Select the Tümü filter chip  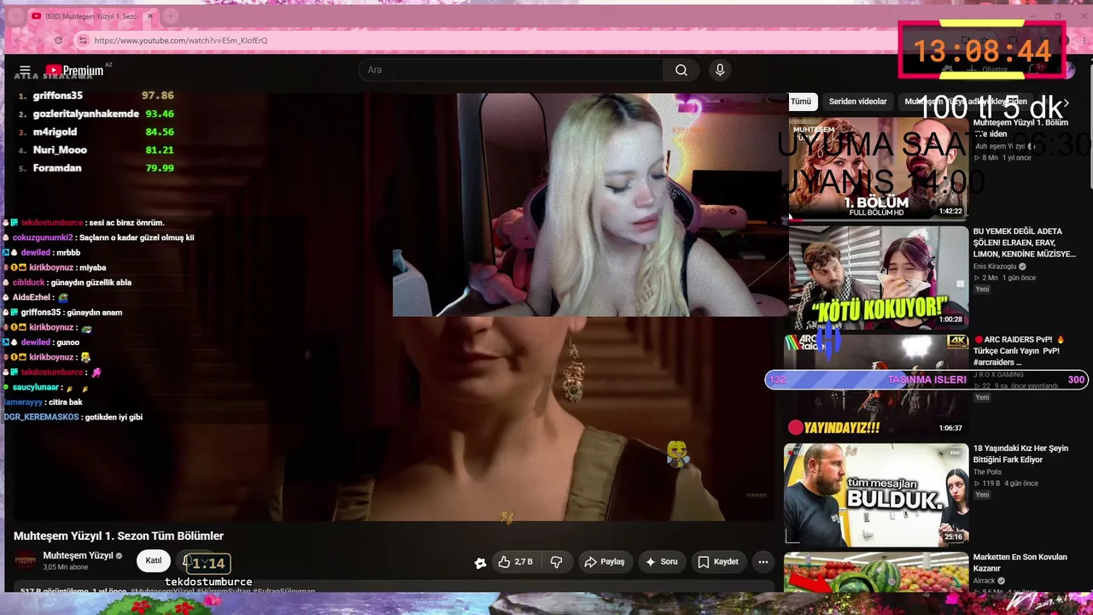[x=801, y=102]
